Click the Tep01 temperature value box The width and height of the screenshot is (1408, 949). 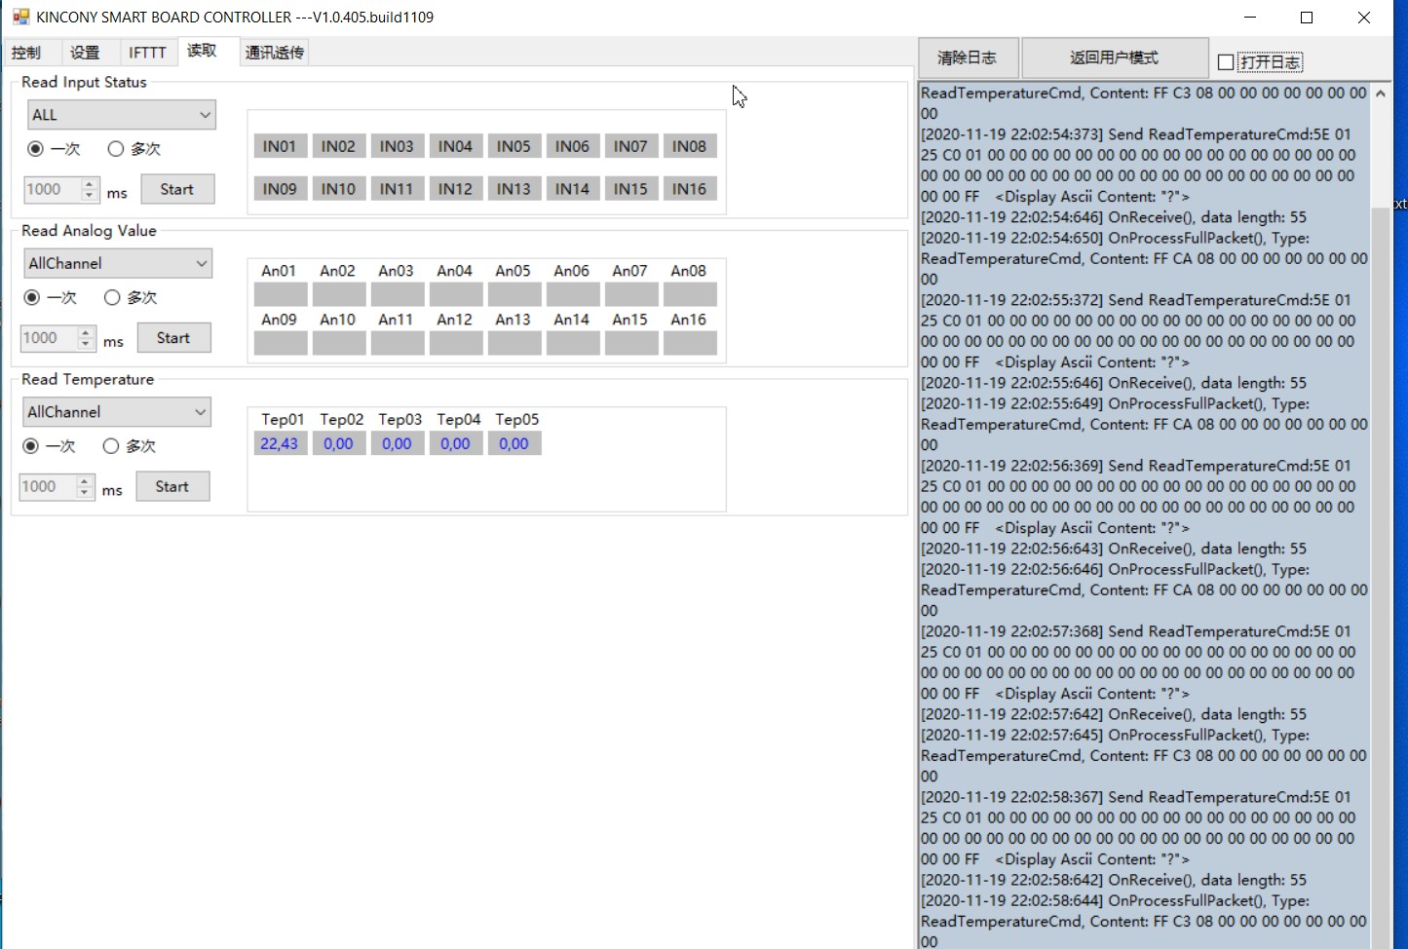tap(280, 444)
